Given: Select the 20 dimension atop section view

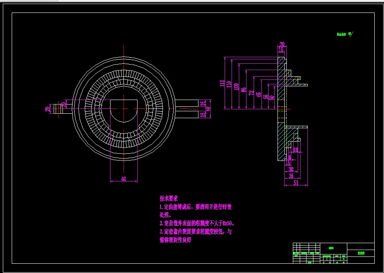Looking at the screenshot, I should pos(282,44).
